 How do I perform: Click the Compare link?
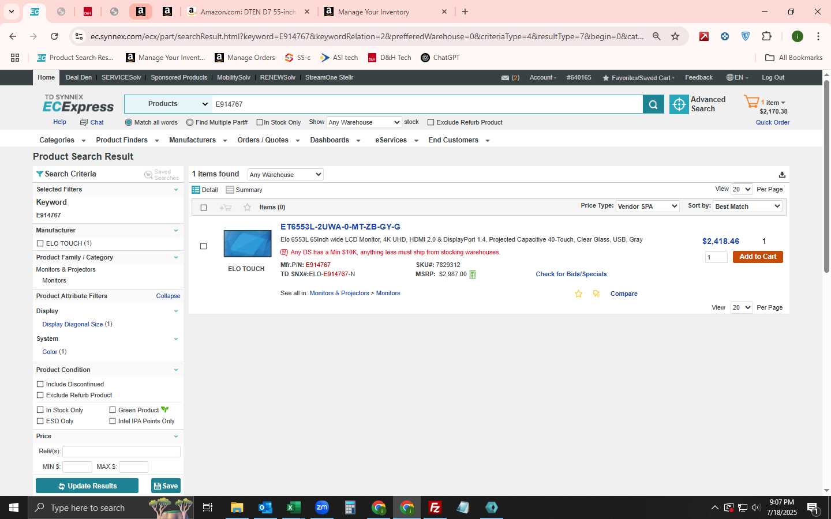coord(624,294)
